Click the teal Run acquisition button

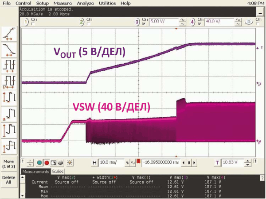click(39, 163)
